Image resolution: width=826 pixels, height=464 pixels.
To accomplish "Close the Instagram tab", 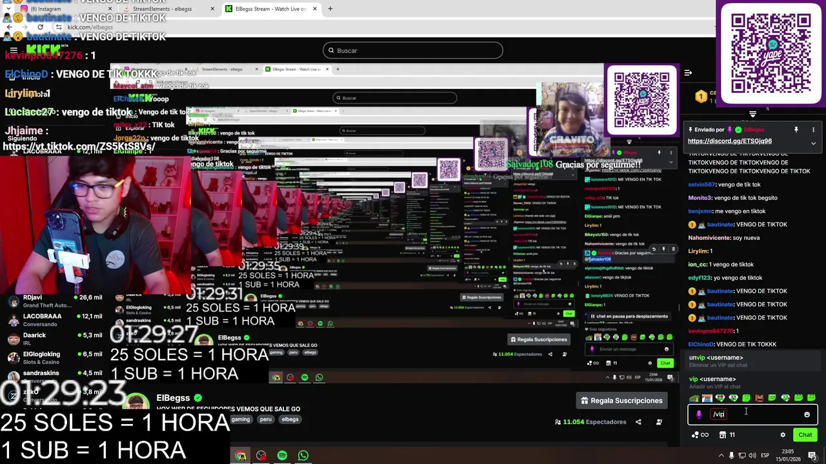I will (108, 9).
